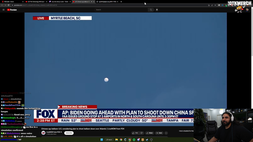
Task: Subscribe to LiveNOW from FOX channel
Action: coord(69,133)
